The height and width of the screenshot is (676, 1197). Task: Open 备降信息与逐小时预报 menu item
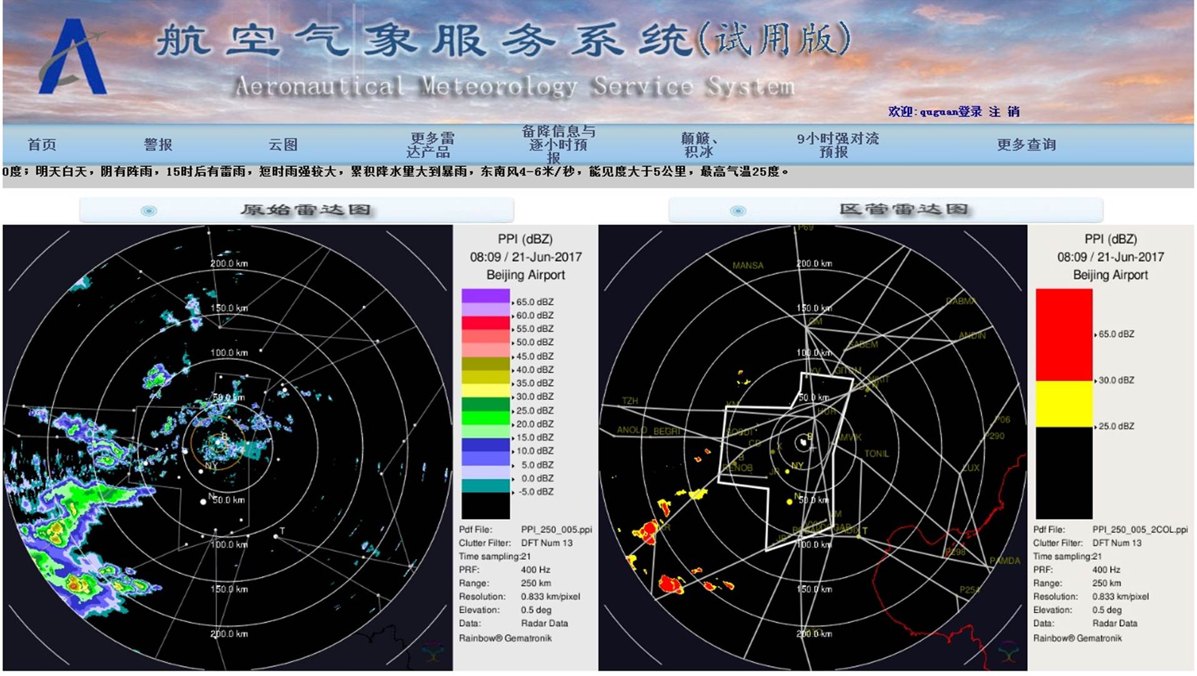[558, 145]
